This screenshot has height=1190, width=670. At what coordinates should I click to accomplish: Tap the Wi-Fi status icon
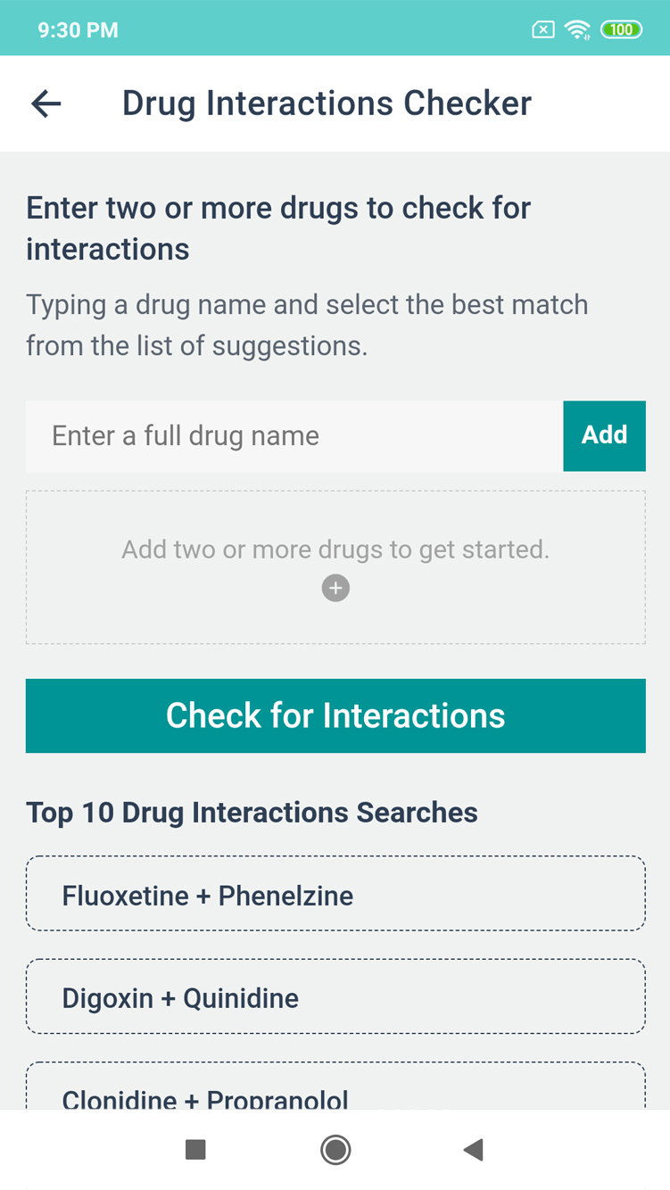click(x=578, y=30)
